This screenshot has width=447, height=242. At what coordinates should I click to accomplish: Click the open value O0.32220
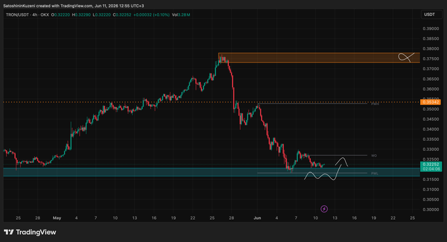[60, 15]
